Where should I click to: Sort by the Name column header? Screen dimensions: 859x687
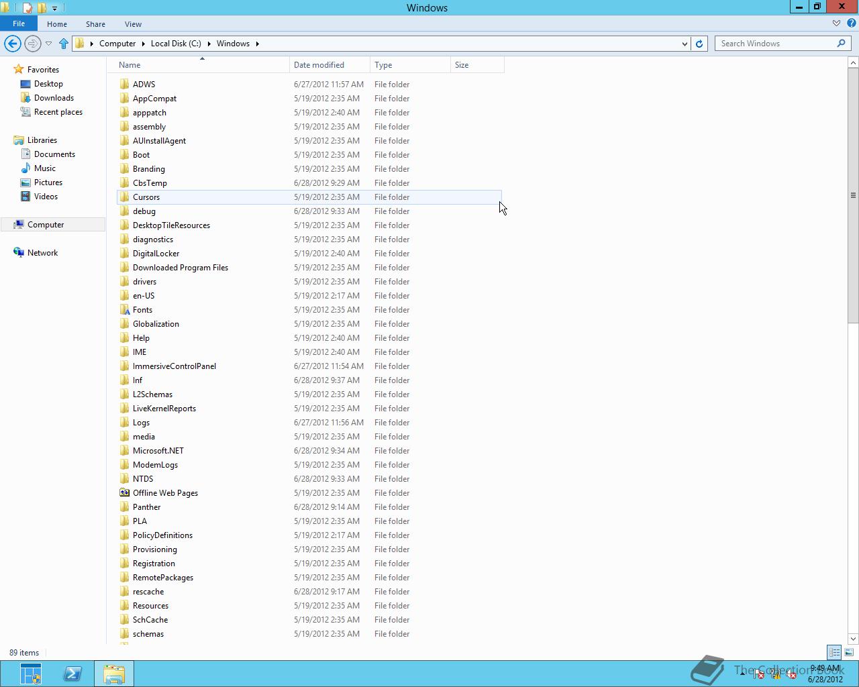click(x=202, y=65)
